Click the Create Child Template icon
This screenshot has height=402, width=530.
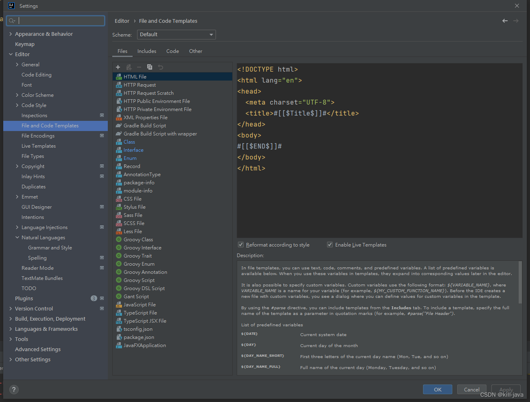coord(129,67)
